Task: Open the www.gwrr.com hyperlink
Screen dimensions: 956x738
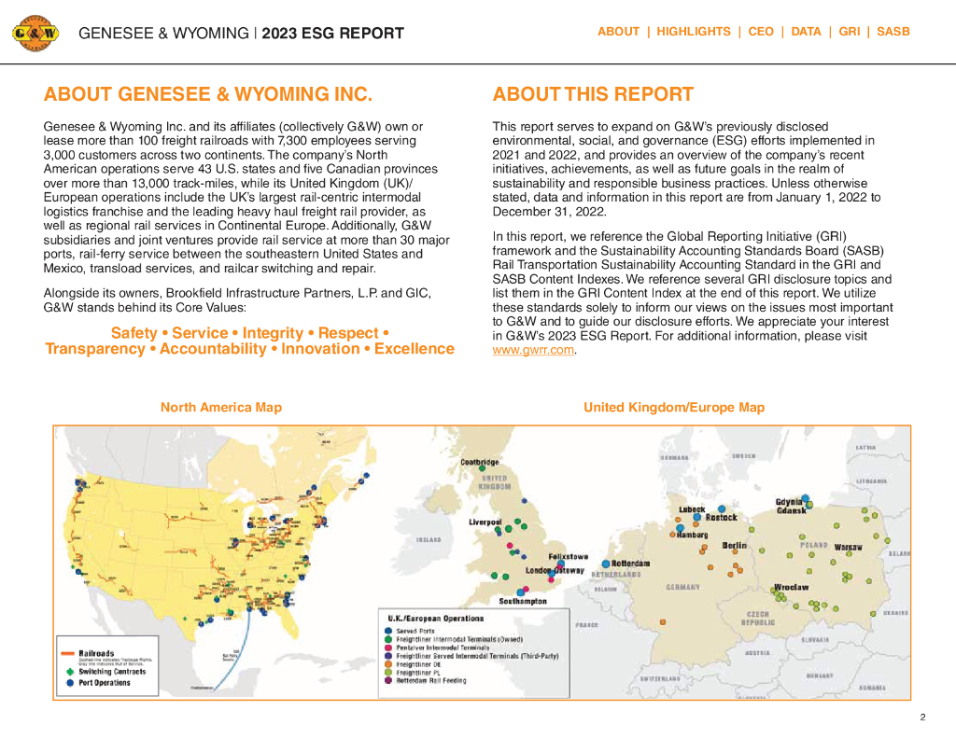Action: [x=533, y=351]
